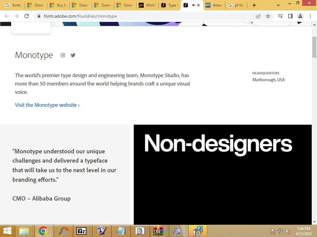The image size is (317, 237).
Task: Open the Action Center flag in the tray
Action: point(273,231)
